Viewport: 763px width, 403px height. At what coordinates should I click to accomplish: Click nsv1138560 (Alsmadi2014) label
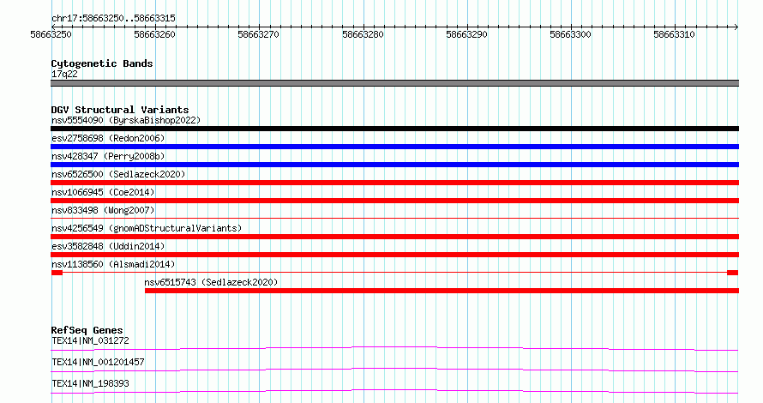coord(113,264)
